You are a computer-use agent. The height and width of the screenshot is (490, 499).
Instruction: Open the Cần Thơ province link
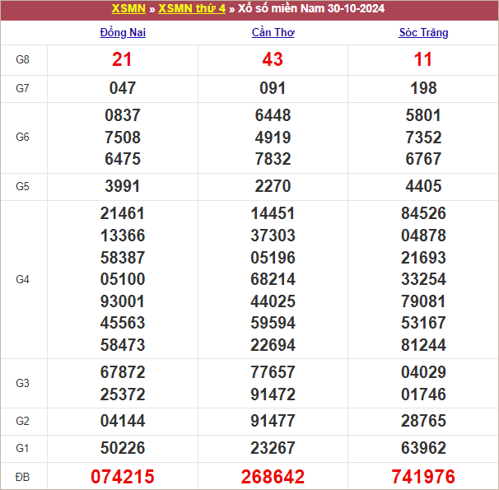pyautogui.click(x=273, y=33)
